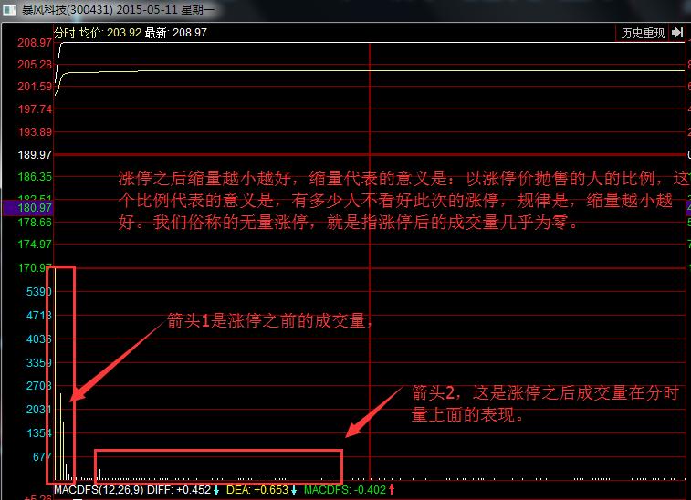691x500 pixels.
Task: Click the MACDFS: -0.402 value
Action: point(345,490)
